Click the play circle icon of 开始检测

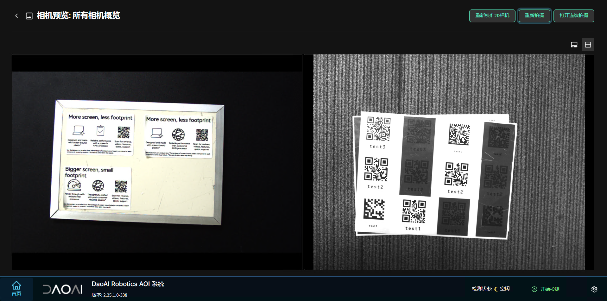pos(534,289)
